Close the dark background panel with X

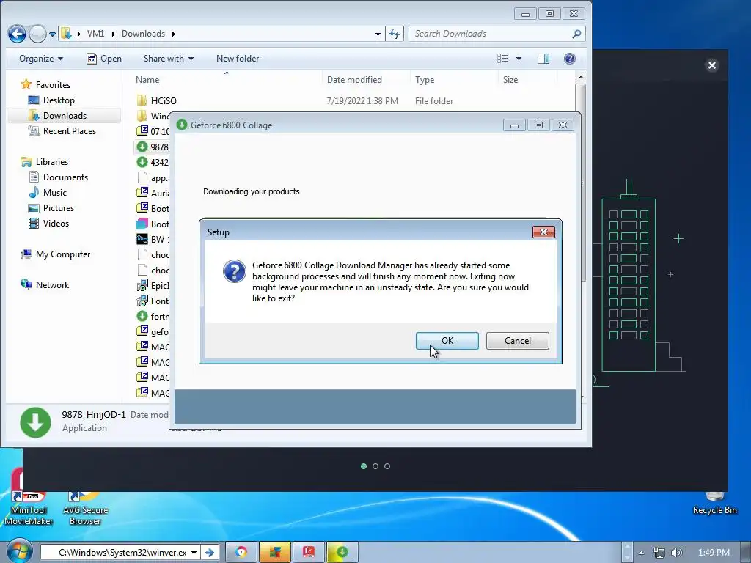pos(711,65)
